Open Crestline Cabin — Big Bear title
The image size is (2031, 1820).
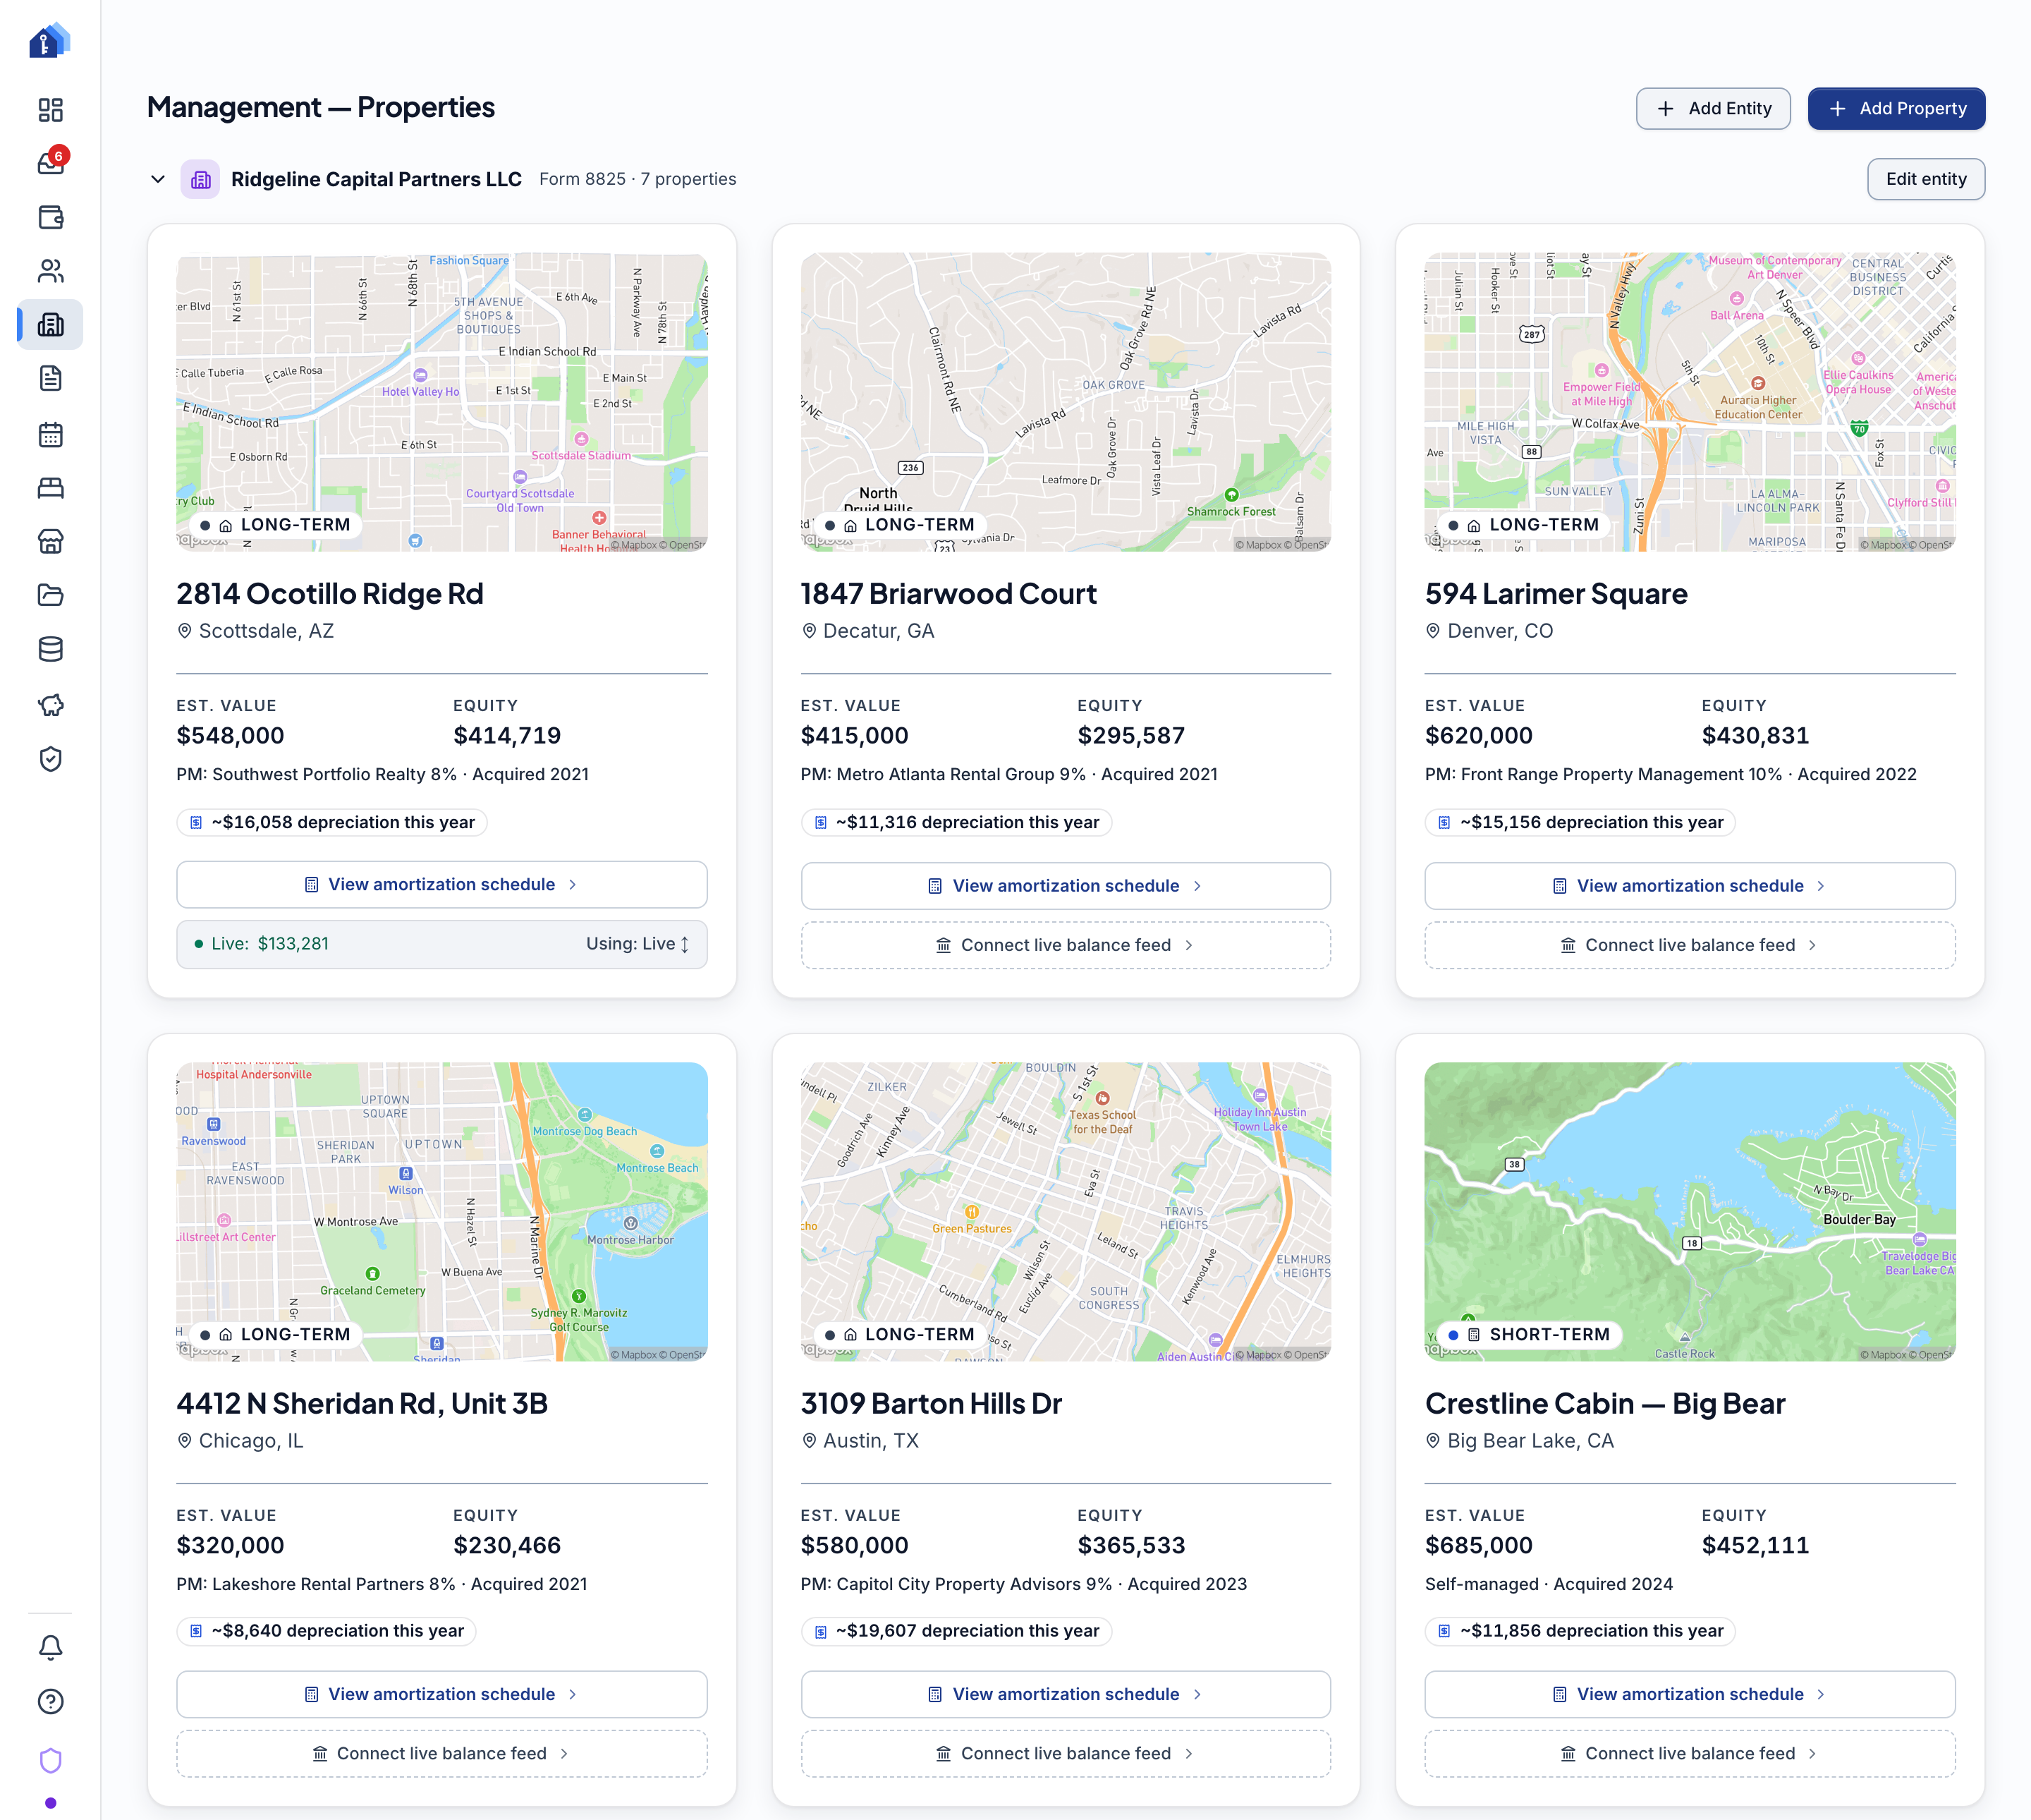pyautogui.click(x=1605, y=1403)
